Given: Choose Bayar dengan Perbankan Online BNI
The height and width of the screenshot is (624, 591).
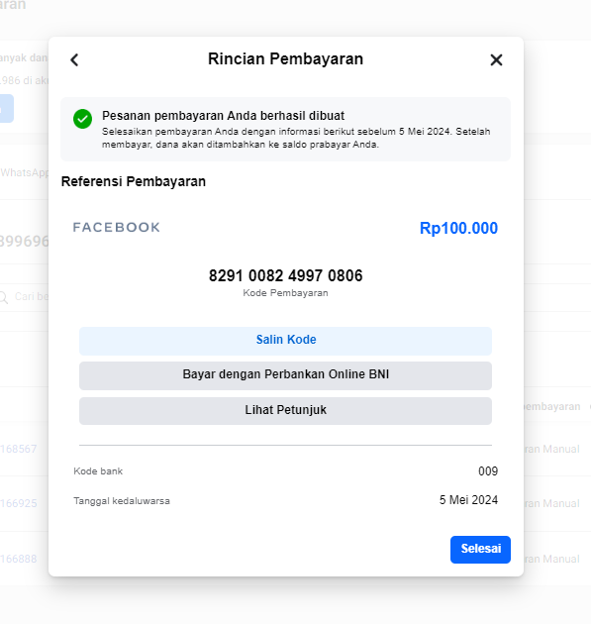Looking at the screenshot, I should tap(285, 375).
